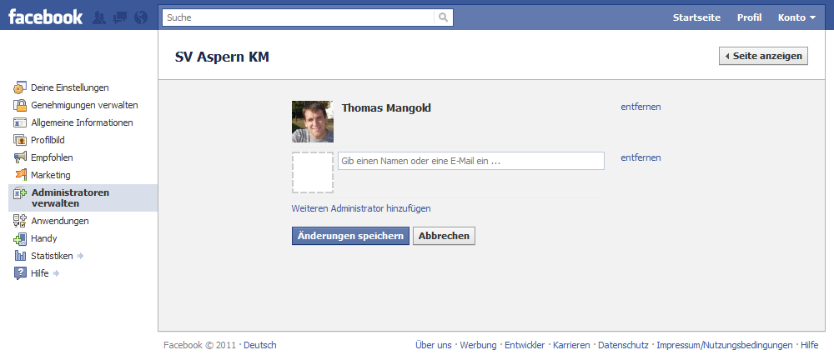Click Weiteren Administrator hinzufügen

pos(361,208)
